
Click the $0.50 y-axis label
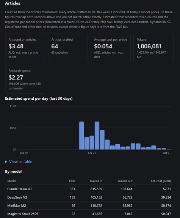13,128
